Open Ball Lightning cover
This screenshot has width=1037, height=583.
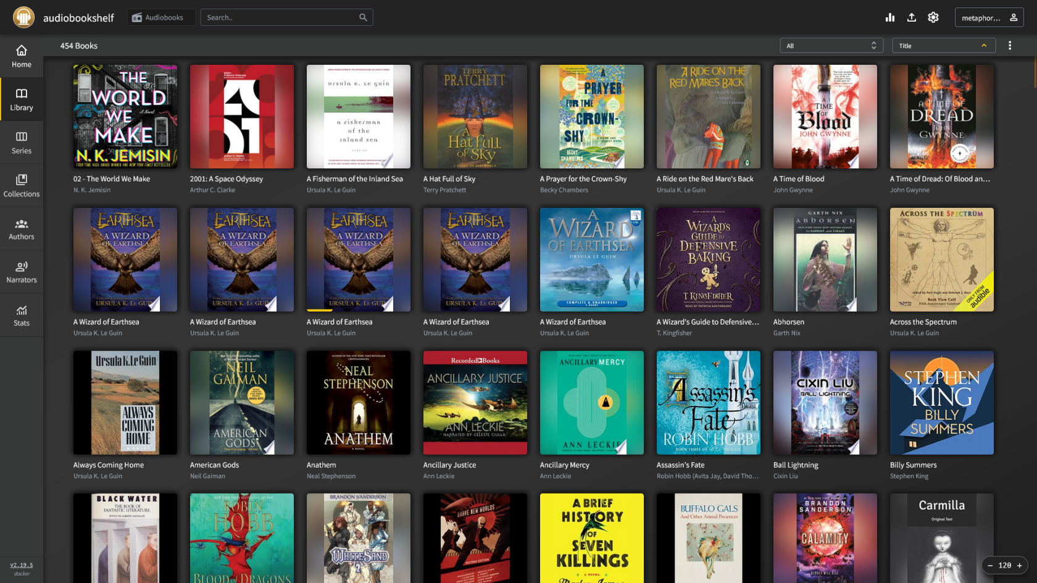click(x=825, y=403)
